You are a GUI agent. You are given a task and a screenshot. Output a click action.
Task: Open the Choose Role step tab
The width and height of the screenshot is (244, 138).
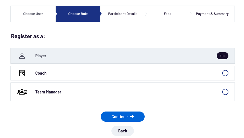(78, 14)
